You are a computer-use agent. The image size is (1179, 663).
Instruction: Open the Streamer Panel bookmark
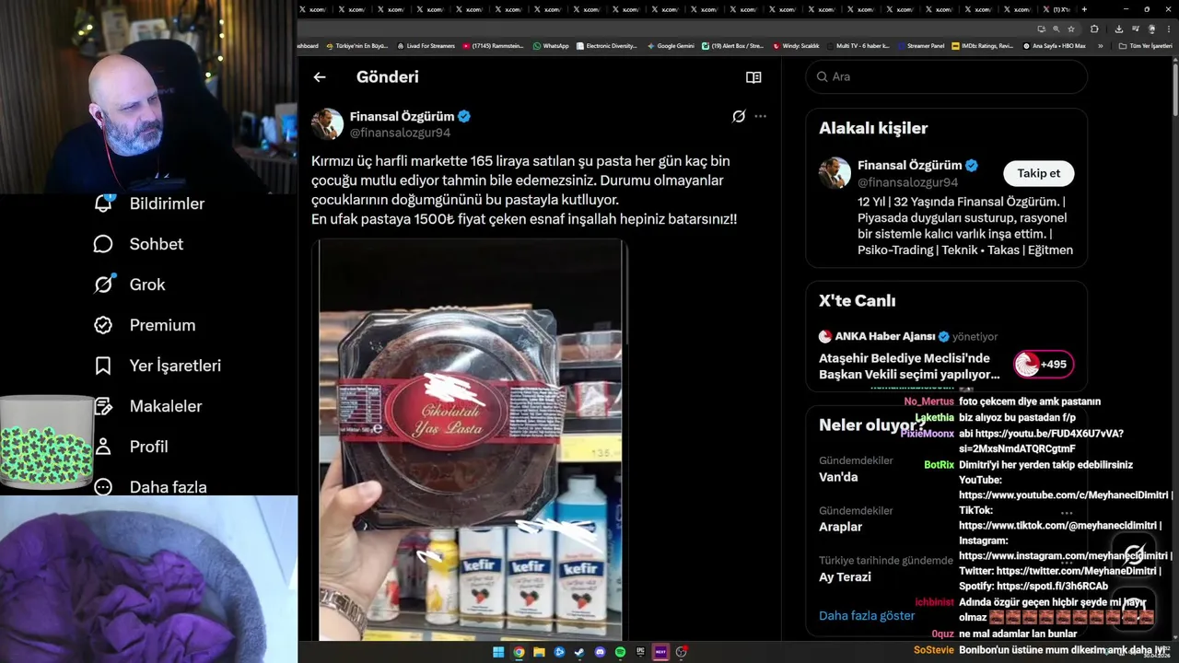920,46
